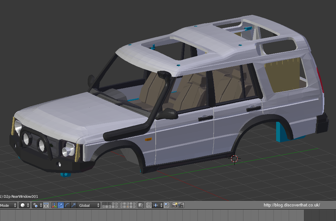Click the manipulator axis icon in the header

[54, 205]
